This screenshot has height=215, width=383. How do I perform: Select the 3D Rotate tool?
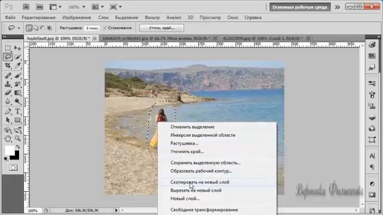(8, 130)
